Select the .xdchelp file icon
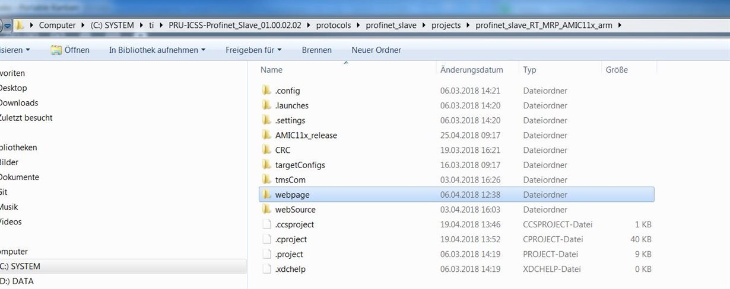Image resolution: width=730 pixels, height=289 pixels. click(x=266, y=269)
